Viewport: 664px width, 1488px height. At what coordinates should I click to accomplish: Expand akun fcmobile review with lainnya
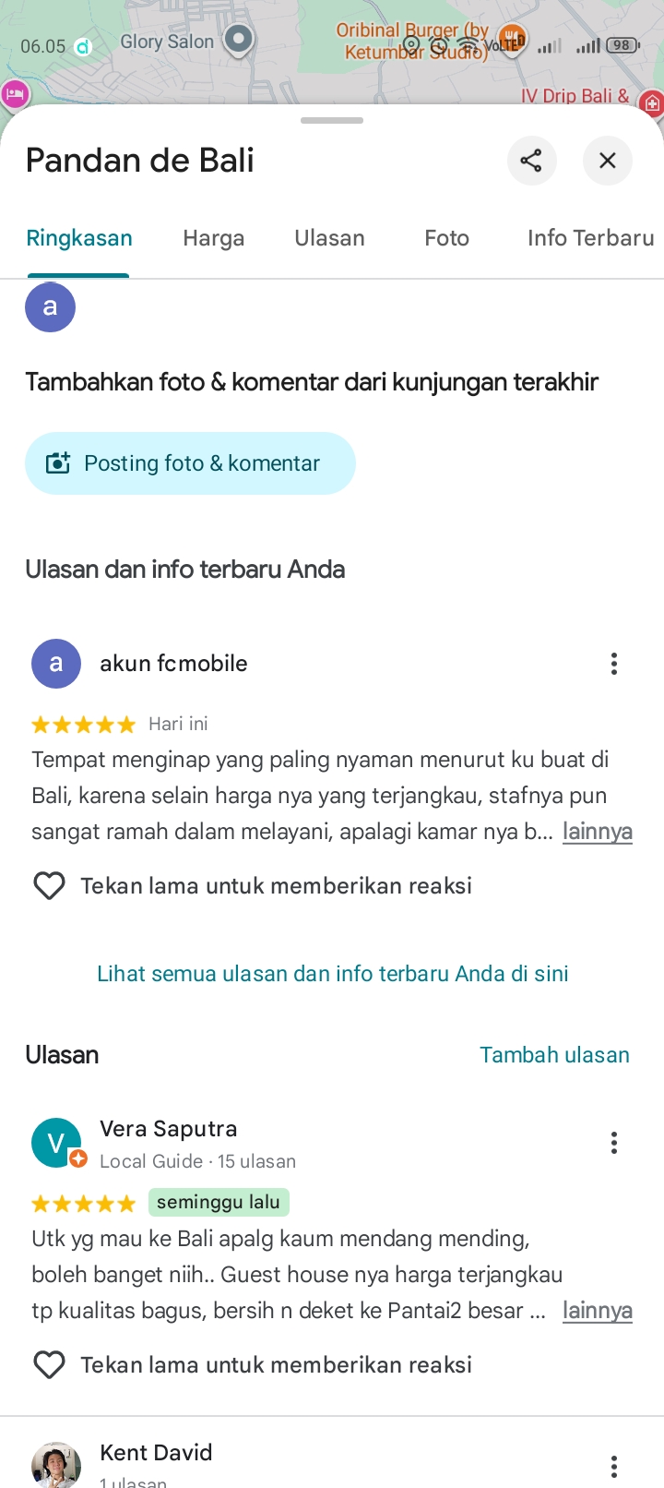pos(598,832)
